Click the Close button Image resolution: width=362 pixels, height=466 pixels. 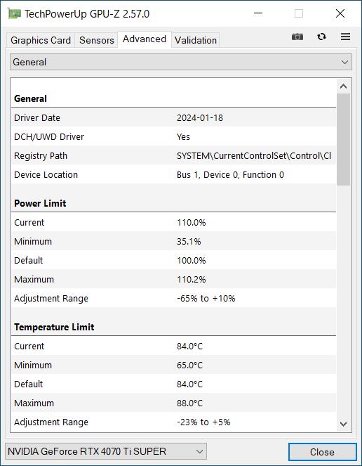tap(322, 452)
